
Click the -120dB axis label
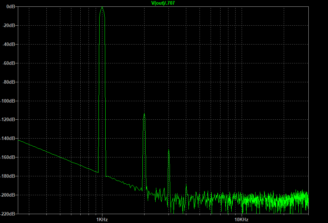(8, 119)
